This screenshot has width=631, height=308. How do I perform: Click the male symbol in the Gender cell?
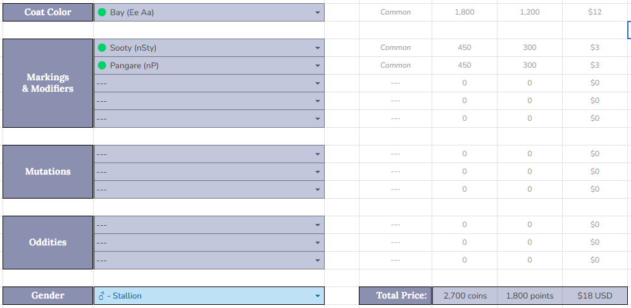point(102,296)
